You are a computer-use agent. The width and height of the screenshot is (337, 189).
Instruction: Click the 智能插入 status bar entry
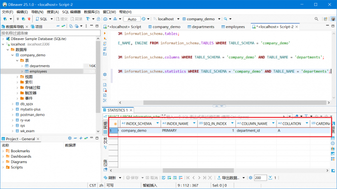[x=150, y=186]
